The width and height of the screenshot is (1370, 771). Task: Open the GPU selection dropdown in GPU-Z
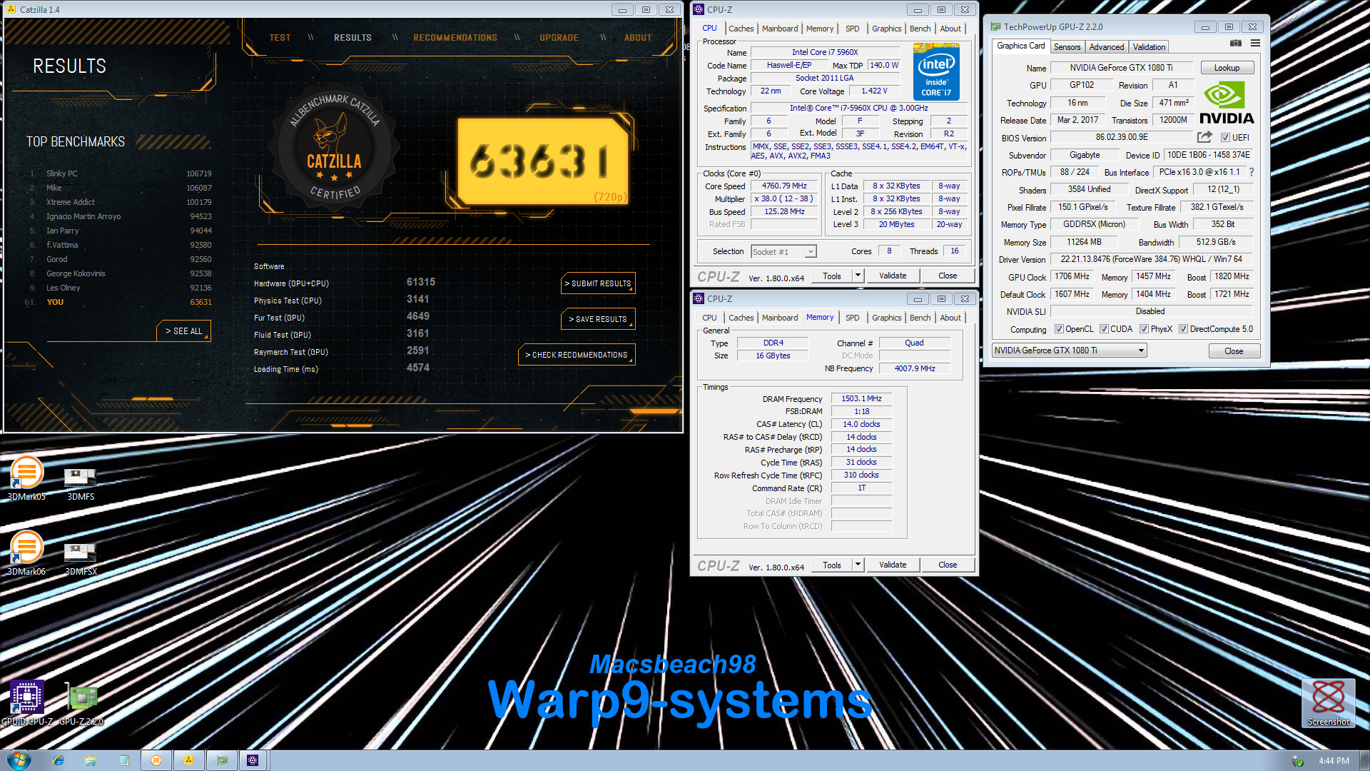[x=1069, y=351]
